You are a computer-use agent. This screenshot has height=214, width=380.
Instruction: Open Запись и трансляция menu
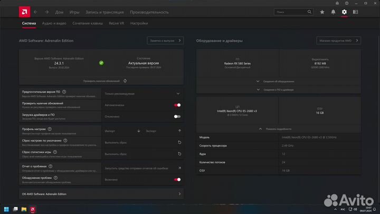coord(104,12)
